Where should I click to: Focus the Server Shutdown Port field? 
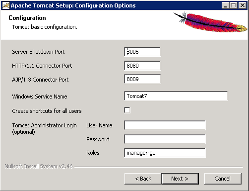click(x=142, y=52)
